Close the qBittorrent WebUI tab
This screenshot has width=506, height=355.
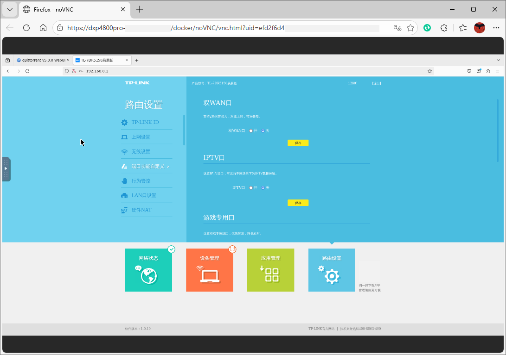point(68,60)
